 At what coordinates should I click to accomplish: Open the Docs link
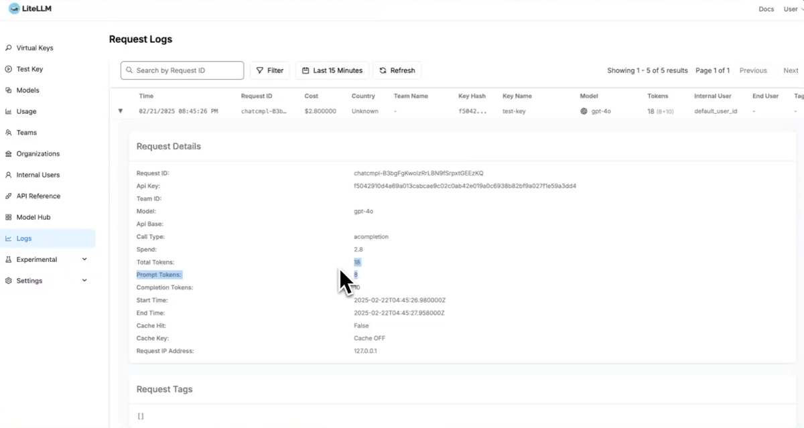click(766, 9)
